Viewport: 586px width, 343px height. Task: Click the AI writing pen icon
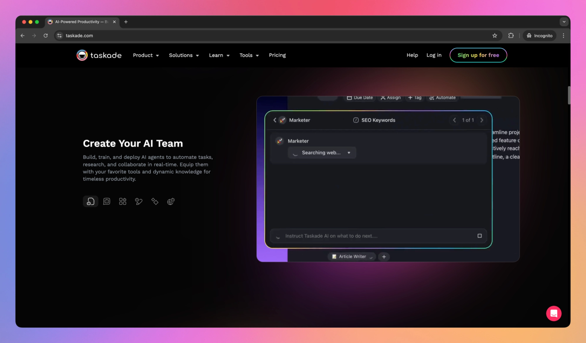tap(139, 201)
